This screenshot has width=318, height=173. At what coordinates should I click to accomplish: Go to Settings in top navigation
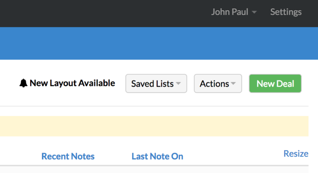pos(286,12)
